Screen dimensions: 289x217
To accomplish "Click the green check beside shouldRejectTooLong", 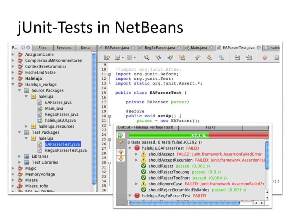I will point(143,172).
